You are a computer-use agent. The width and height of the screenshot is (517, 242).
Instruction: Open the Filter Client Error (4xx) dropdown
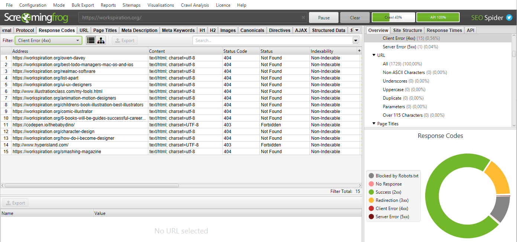point(48,41)
